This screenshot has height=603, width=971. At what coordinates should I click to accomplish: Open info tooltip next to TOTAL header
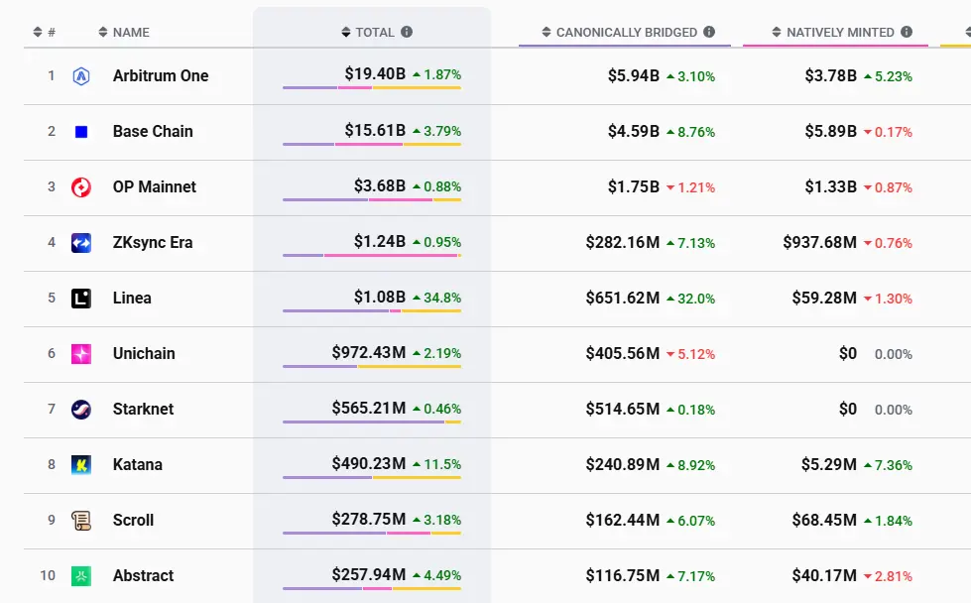pos(407,33)
